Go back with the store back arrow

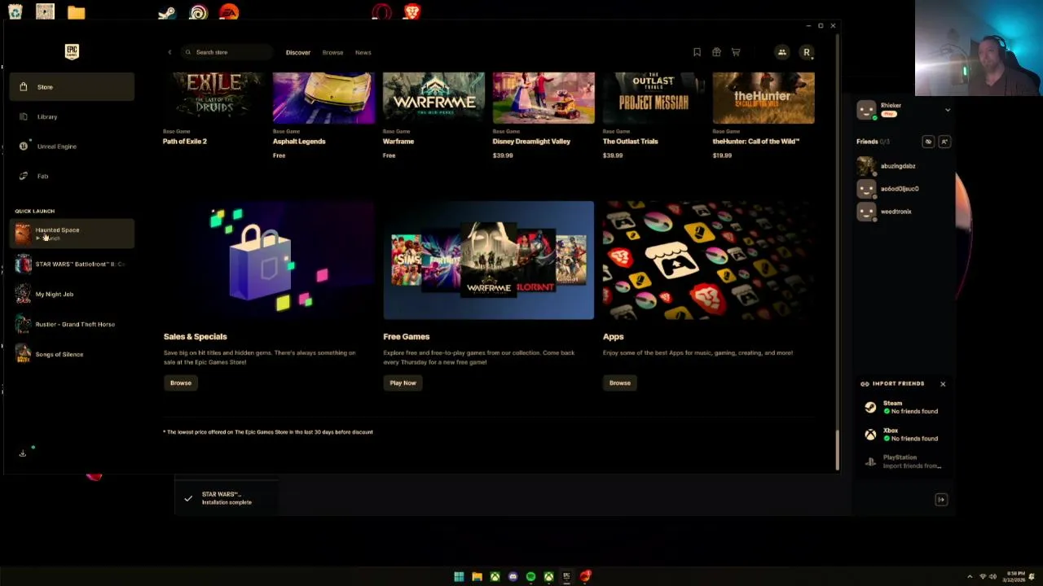tap(169, 52)
